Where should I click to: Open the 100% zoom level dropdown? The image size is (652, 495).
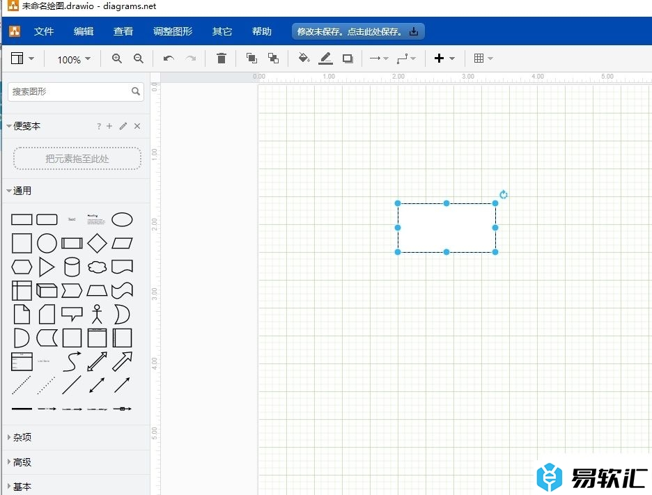point(74,59)
